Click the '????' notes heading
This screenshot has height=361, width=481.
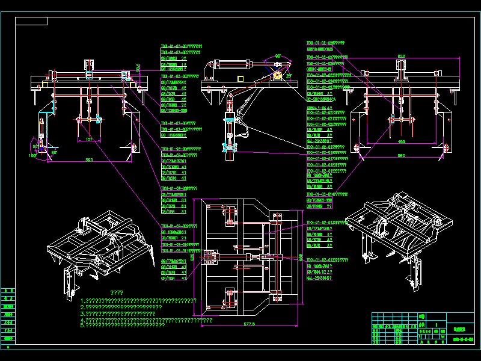pyautogui.click(x=117, y=293)
